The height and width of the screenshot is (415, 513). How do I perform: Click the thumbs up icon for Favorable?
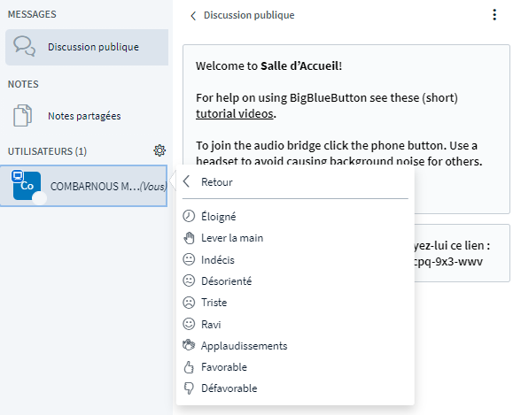[189, 367]
